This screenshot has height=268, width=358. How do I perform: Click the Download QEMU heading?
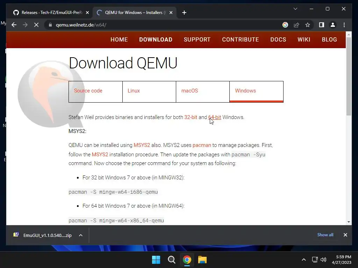pos(123,63)
